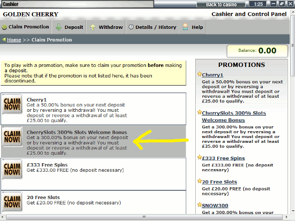Image resolution: width=295 pixels, height=221 pixels.
Task: Minimize the Cashier window
Action: pyautogui.click(x=274, y=4)
